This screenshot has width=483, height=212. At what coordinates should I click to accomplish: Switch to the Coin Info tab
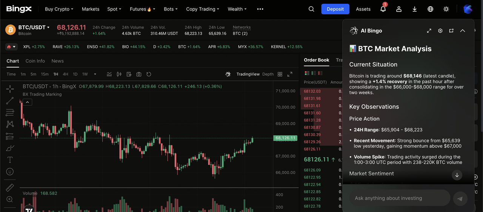[35, 61]
